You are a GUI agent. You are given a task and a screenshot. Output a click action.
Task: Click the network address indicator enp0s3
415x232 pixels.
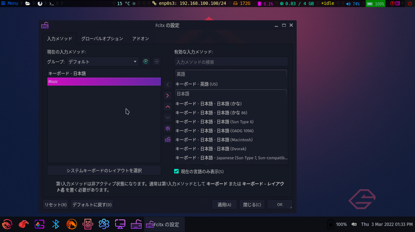(189, 4)
